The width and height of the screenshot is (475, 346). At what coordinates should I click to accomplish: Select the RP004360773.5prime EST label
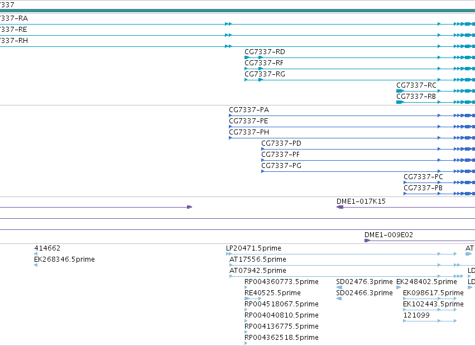pyautogui.click(x=281, y=282)
